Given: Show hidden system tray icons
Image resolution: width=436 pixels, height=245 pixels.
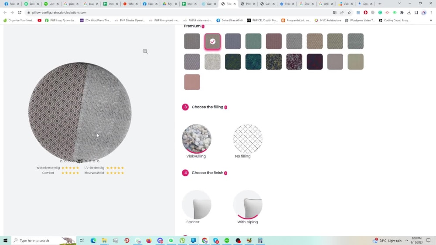Looking at the screenshot, I should 406,241.
